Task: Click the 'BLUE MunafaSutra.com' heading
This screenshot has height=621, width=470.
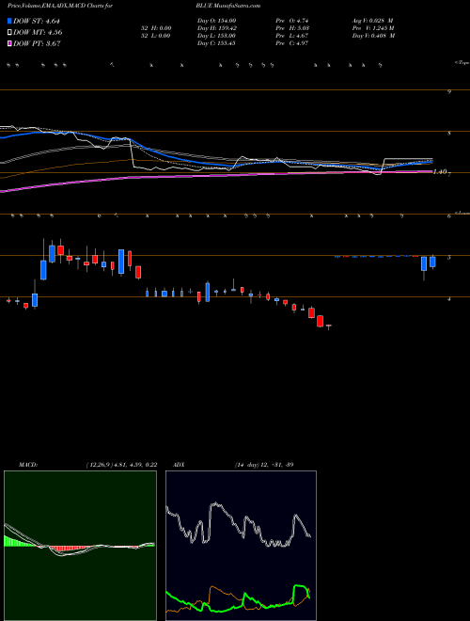Action: click(227, 6)
